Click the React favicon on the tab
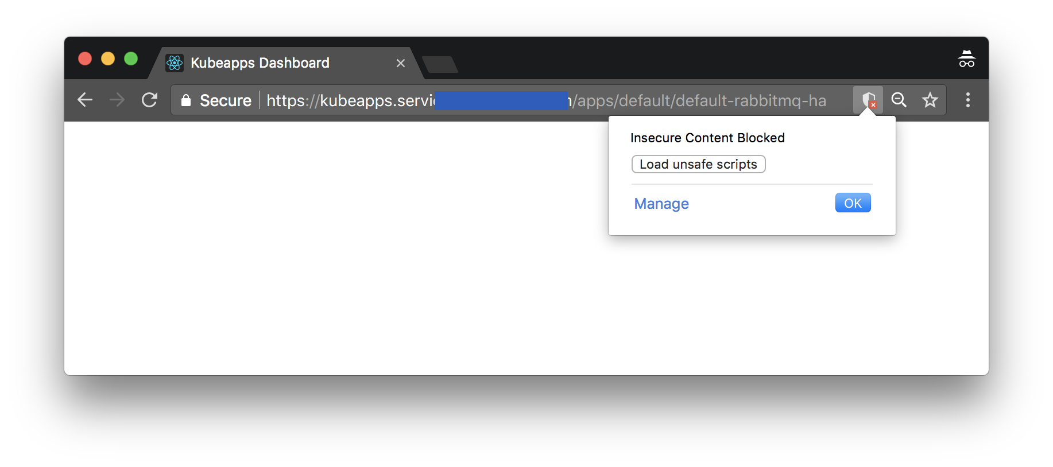The width and height of the screenshot is (1053, 467). (x=174, y=63)
